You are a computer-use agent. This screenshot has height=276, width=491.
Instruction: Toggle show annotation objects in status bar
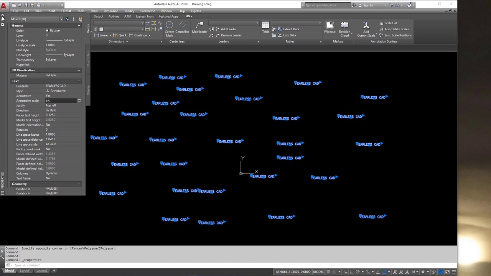(395, 272)
